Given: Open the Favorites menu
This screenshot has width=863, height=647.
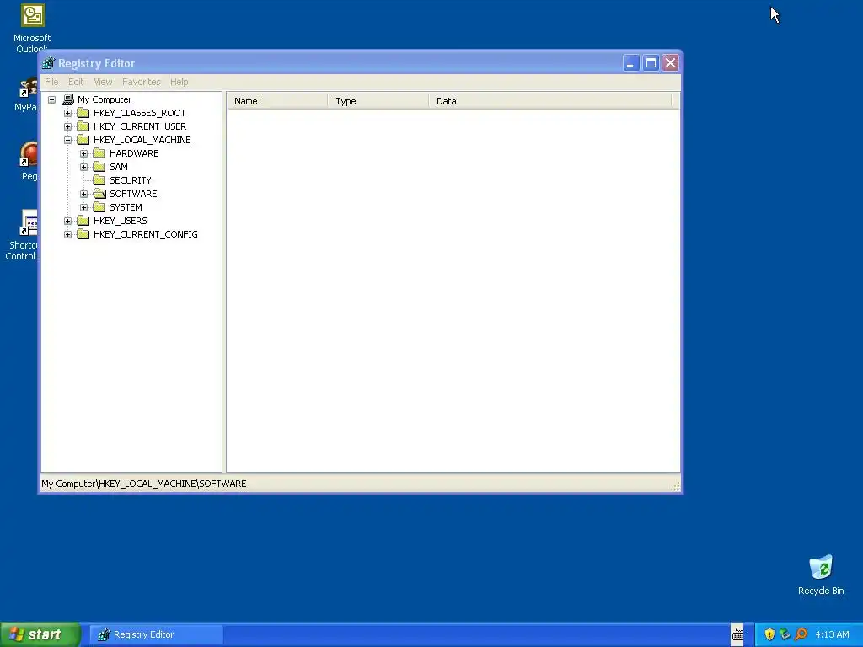Looking at the screenshot, I should click(x=142, y=82).
